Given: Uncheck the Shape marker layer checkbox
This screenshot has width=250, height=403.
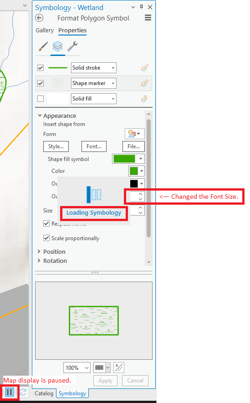Looking at the screenshot, I should pos(41,83).
